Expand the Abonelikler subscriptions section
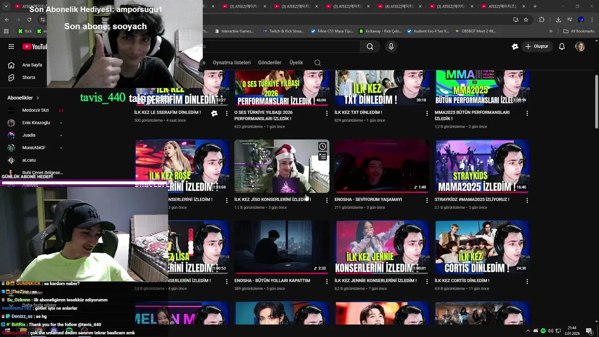Screen dimensions: 599x337 point(23,98)
